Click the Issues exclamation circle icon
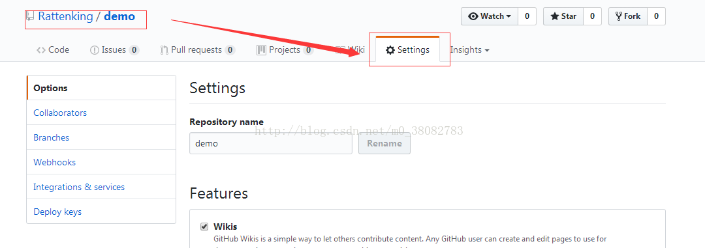This screenshot has height=248, width=705. click(95, 50)
